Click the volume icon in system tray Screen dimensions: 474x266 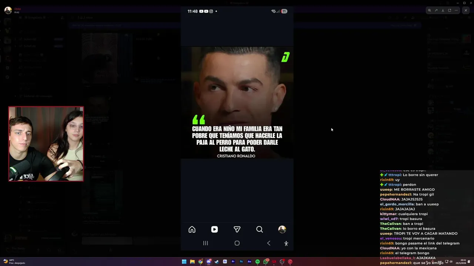tap(451, 262)
